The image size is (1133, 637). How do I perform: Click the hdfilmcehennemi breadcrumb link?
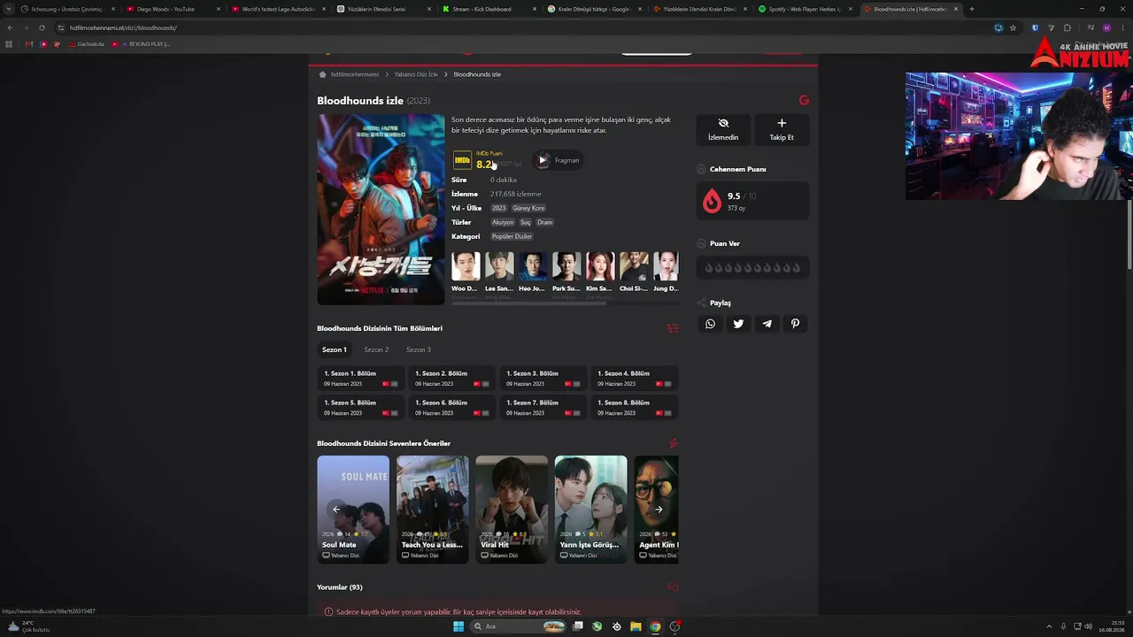[355, 74]
